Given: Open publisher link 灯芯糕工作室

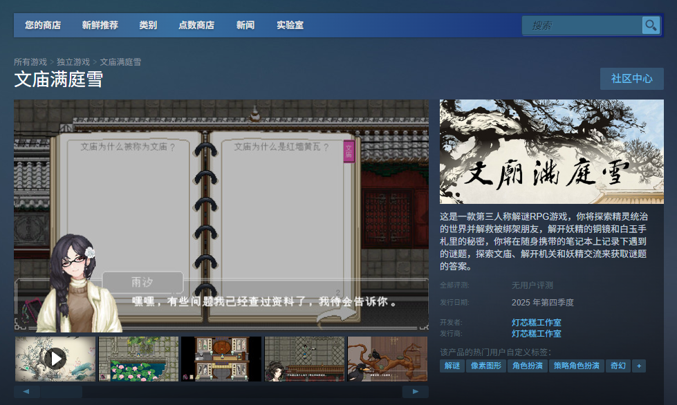Looking at the screenshot, I should coord(536,333).
